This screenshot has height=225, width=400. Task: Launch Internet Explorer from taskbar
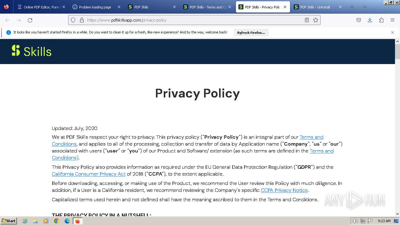[x=25, y=221]
